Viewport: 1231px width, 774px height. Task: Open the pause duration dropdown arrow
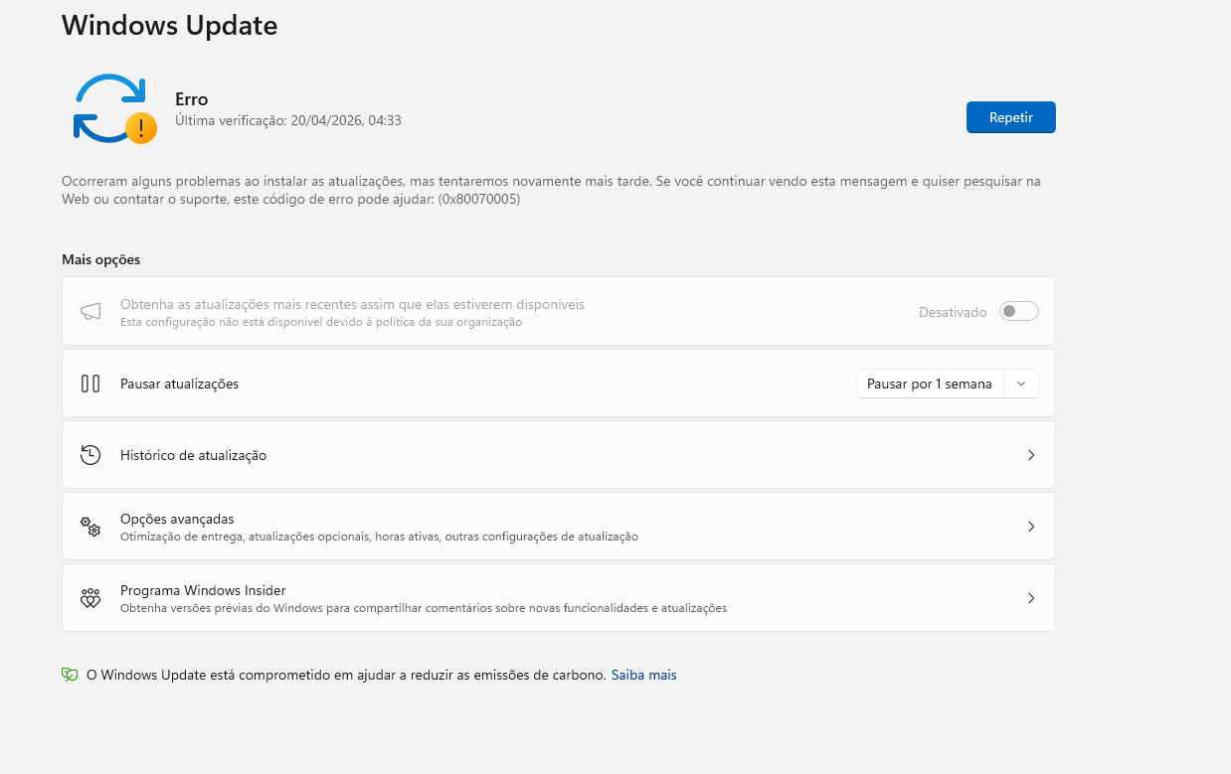click(1021, 384)
